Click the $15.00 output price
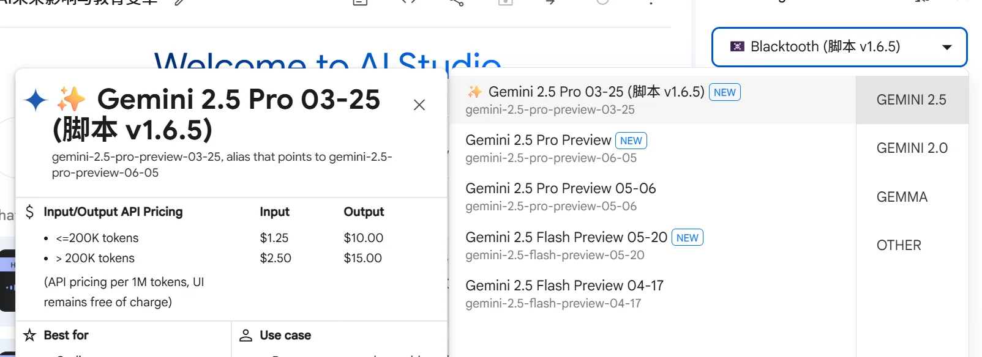 click(x=362, y=258)
